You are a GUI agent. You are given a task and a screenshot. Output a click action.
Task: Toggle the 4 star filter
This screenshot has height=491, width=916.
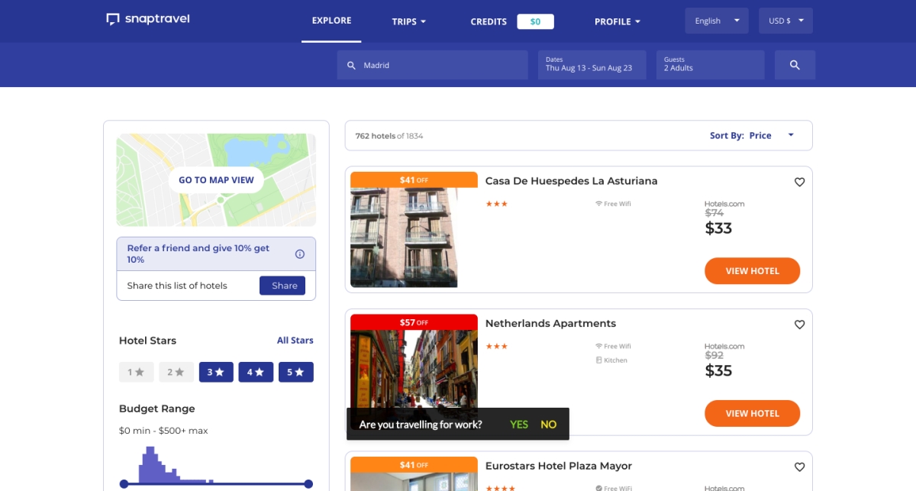[x=256, y=372]
